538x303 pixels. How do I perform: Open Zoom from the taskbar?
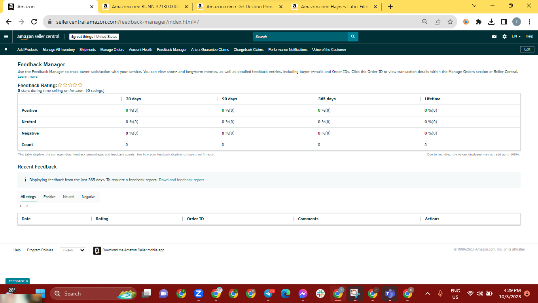(199, 294)
